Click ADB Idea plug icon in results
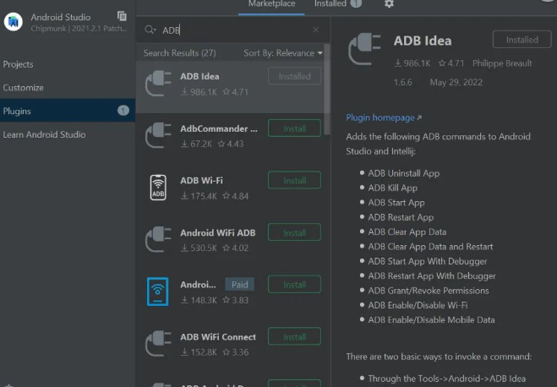The width and height of the screenshot is (557, 387). point(158,84)
